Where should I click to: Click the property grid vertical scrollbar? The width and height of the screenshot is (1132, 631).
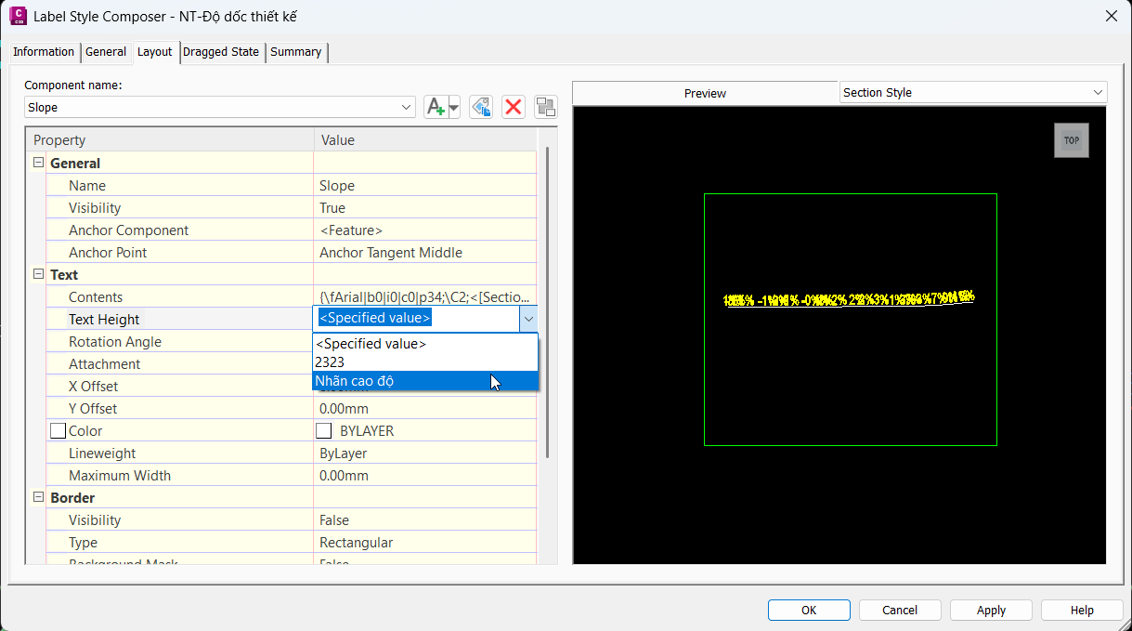click(547, 302)
